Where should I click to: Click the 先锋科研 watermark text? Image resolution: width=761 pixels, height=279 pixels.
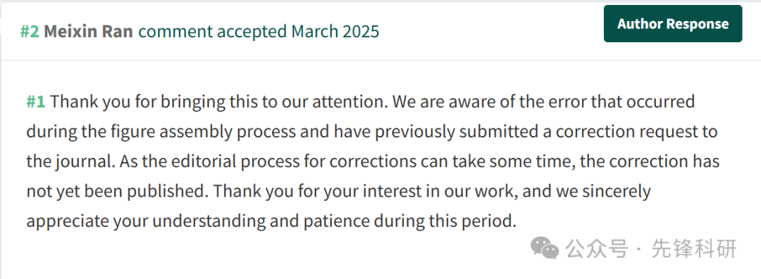[694, 249]
